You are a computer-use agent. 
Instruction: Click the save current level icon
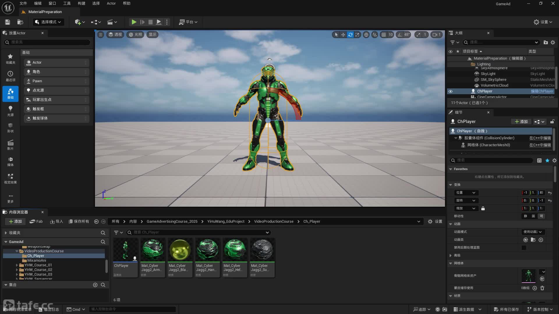point(8,22)
